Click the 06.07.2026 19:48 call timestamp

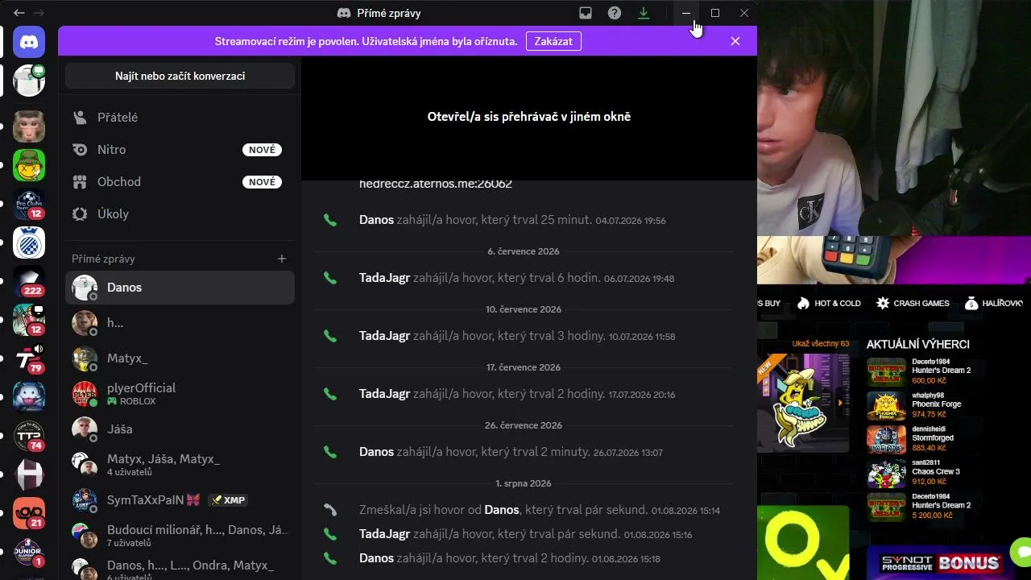coord(639,279)
